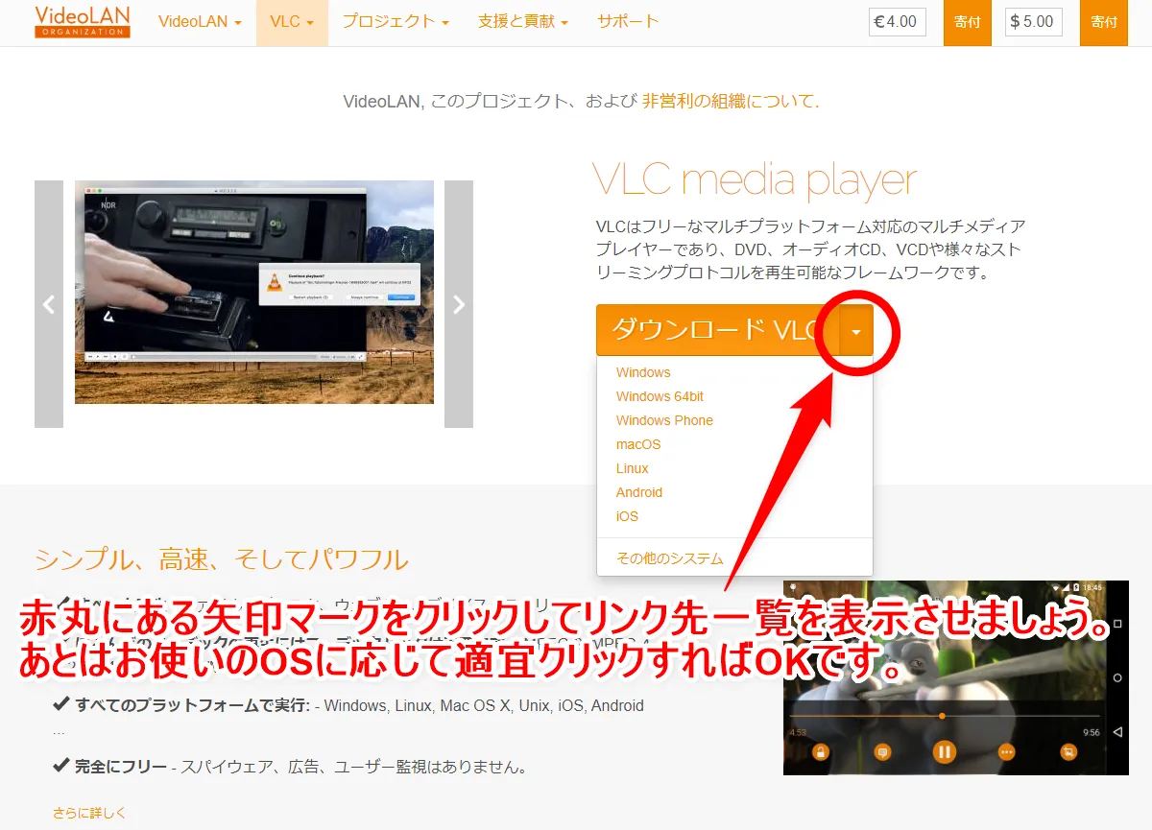Viewport: 1152px width, 830px height.
Task: Click the VideoLAN Organization logo
Action: point(82,22)
